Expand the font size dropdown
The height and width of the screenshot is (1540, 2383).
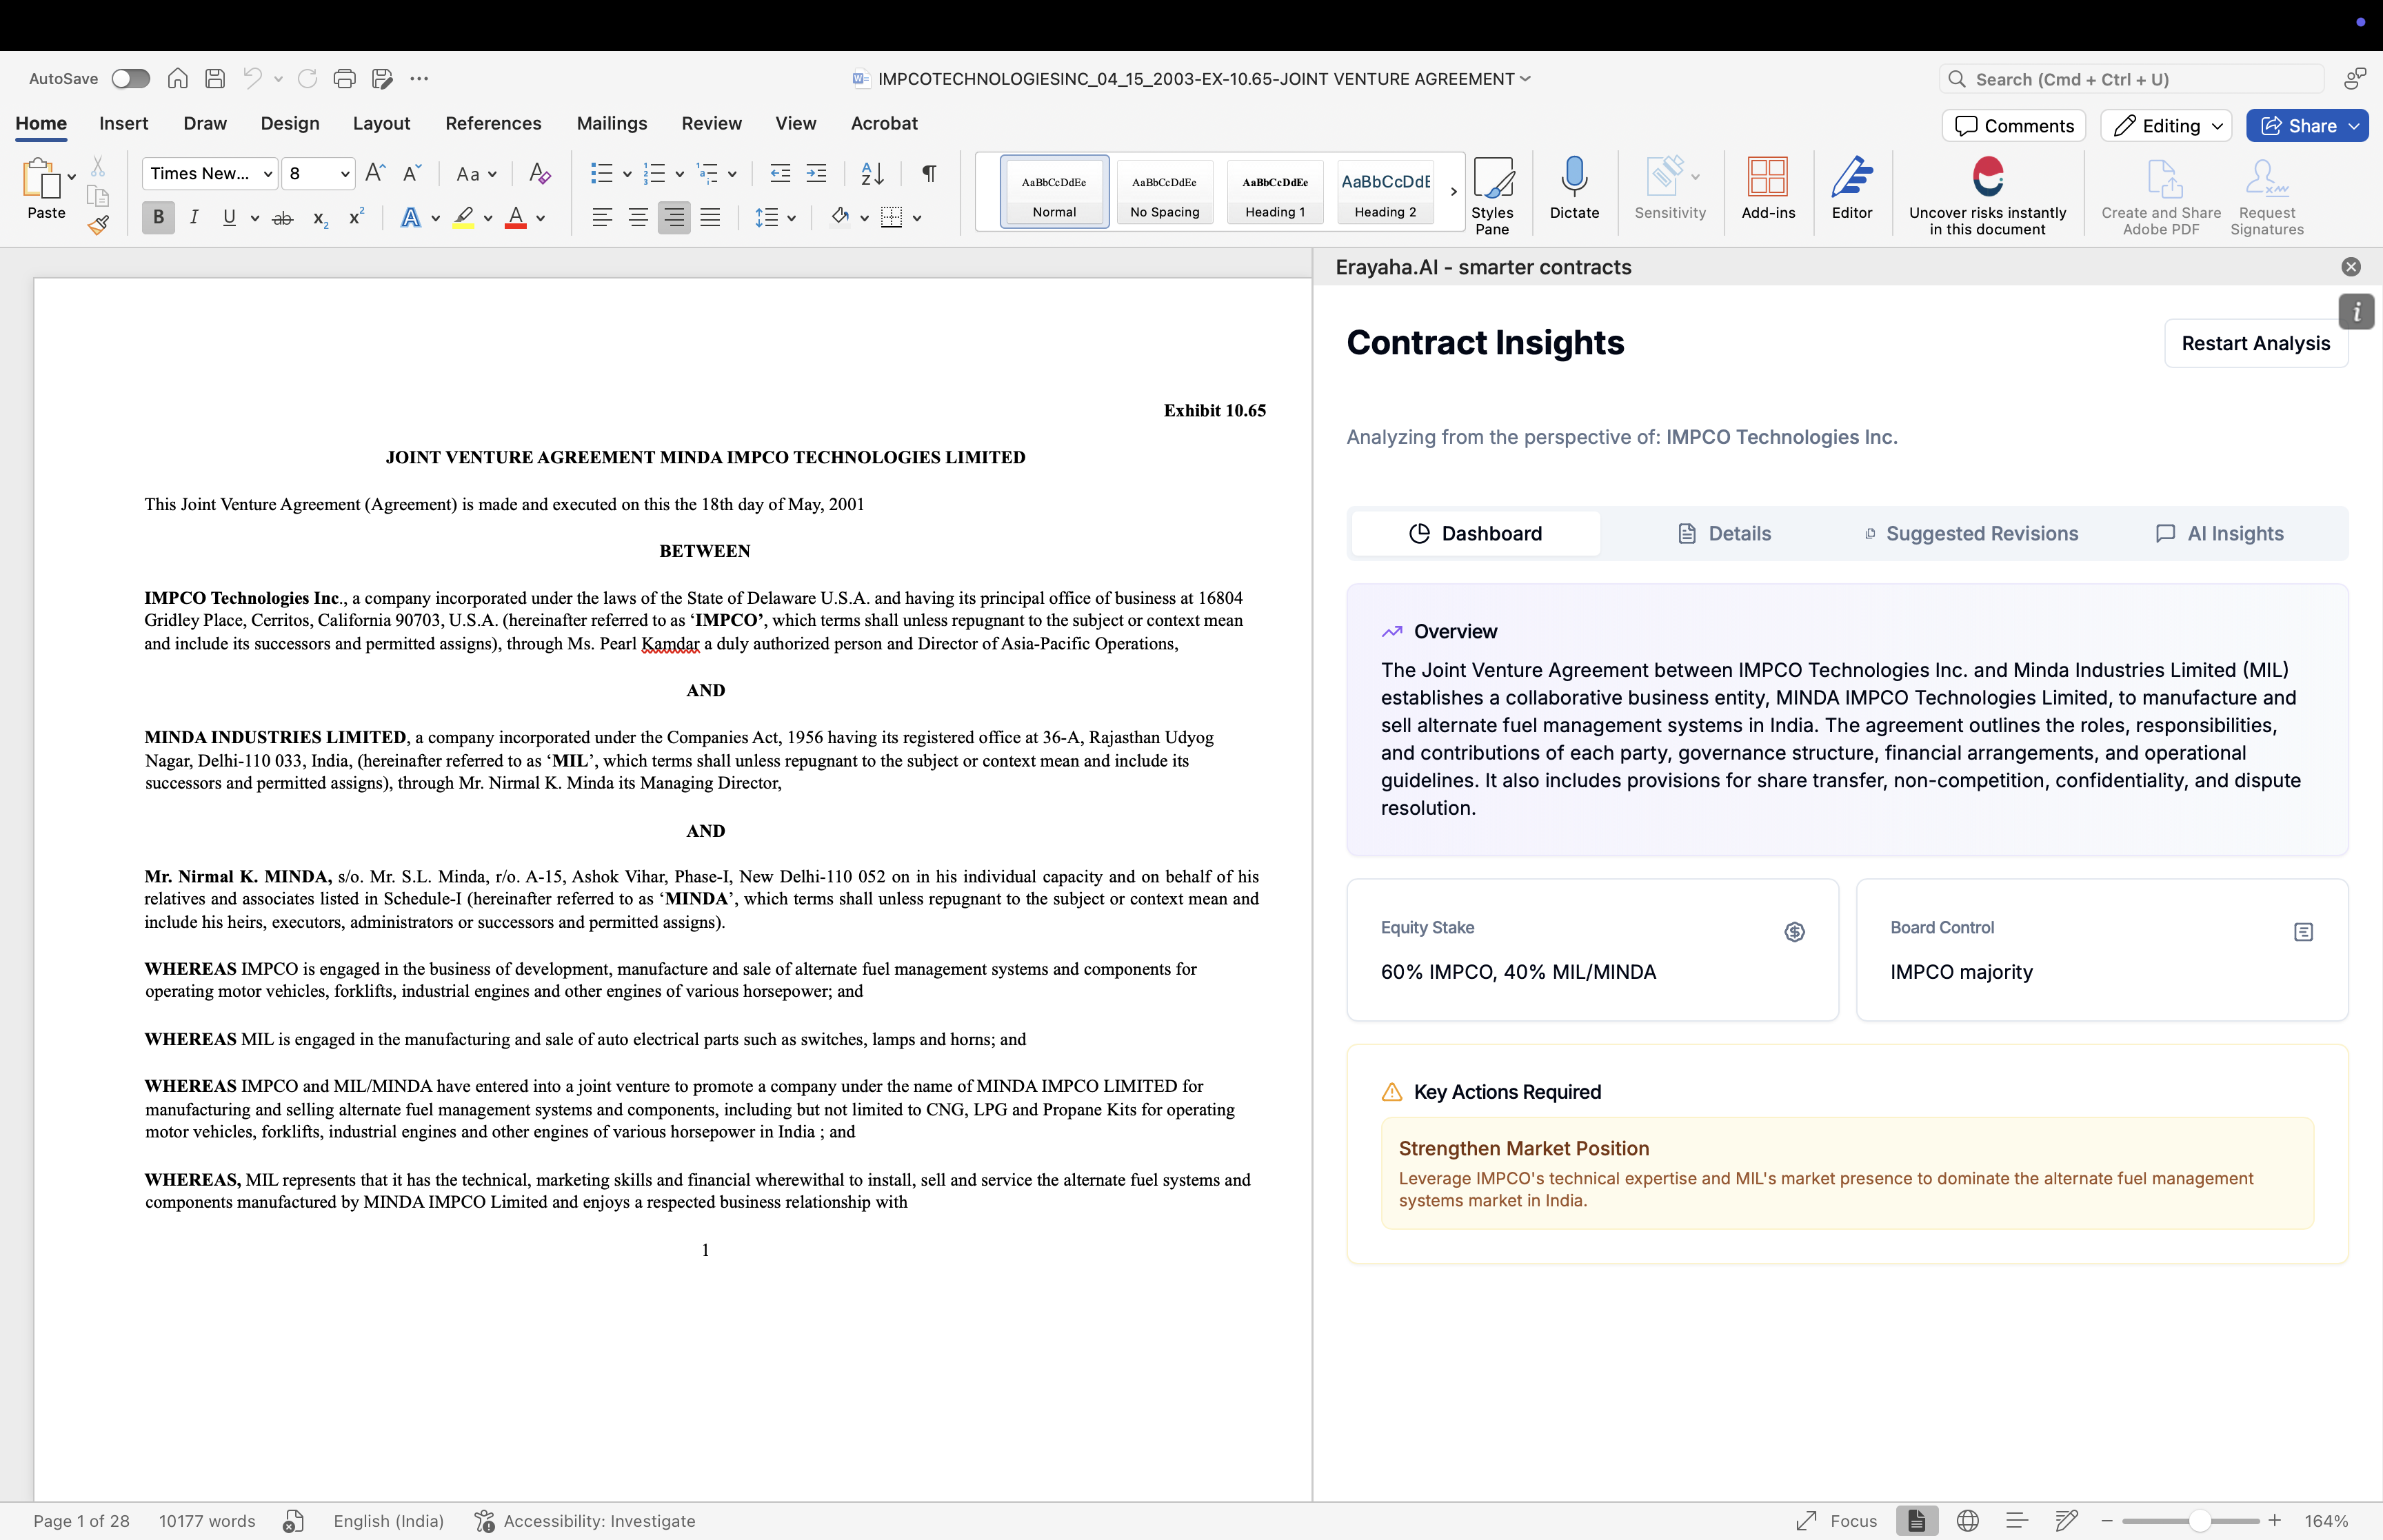[x=345, y=174]
